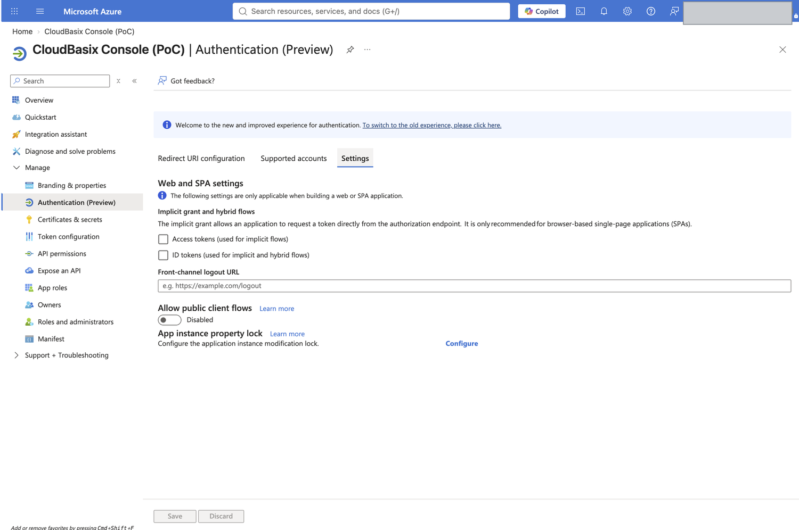Click the Copilot button

point(542,11)
